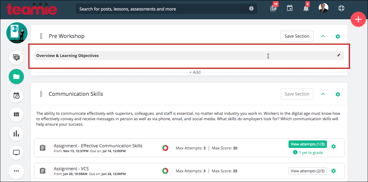
Task: Click Max Score: 25 text
Action: click(224, 171)
